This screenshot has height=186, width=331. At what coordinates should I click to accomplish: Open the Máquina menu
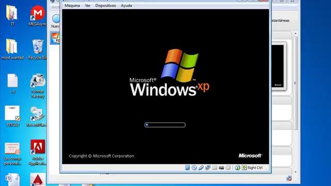point(72,6)
